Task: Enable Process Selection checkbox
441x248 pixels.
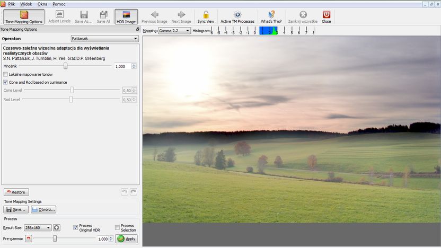Action: pyautogui.click(x=117, y=228)
